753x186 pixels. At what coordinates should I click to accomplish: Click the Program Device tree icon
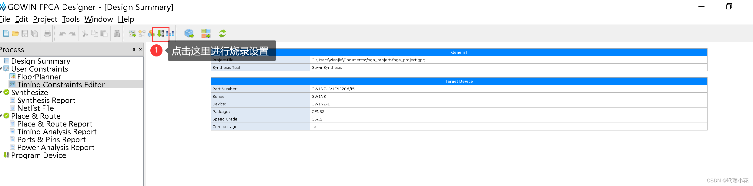click(x=6, y=155)
